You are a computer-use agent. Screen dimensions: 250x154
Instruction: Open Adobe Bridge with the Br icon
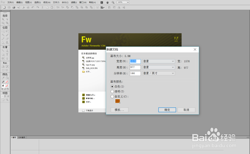[102, 2]
